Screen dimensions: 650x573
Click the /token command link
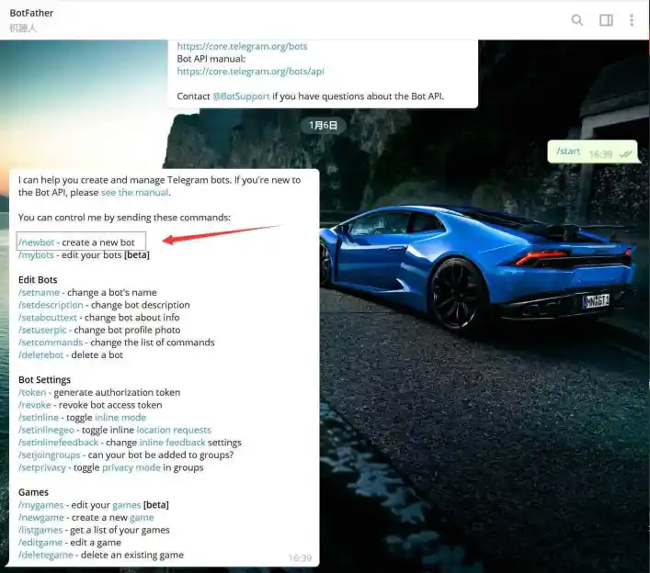[x=32, y=392]
